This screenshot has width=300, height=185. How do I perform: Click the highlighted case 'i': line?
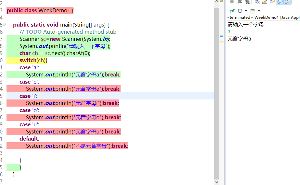(29, 96)
